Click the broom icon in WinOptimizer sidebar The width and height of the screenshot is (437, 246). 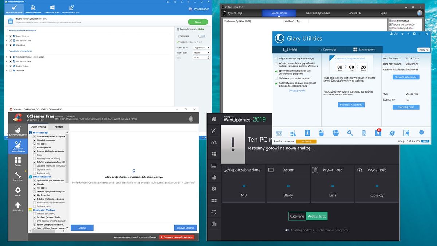pos(214,130)
